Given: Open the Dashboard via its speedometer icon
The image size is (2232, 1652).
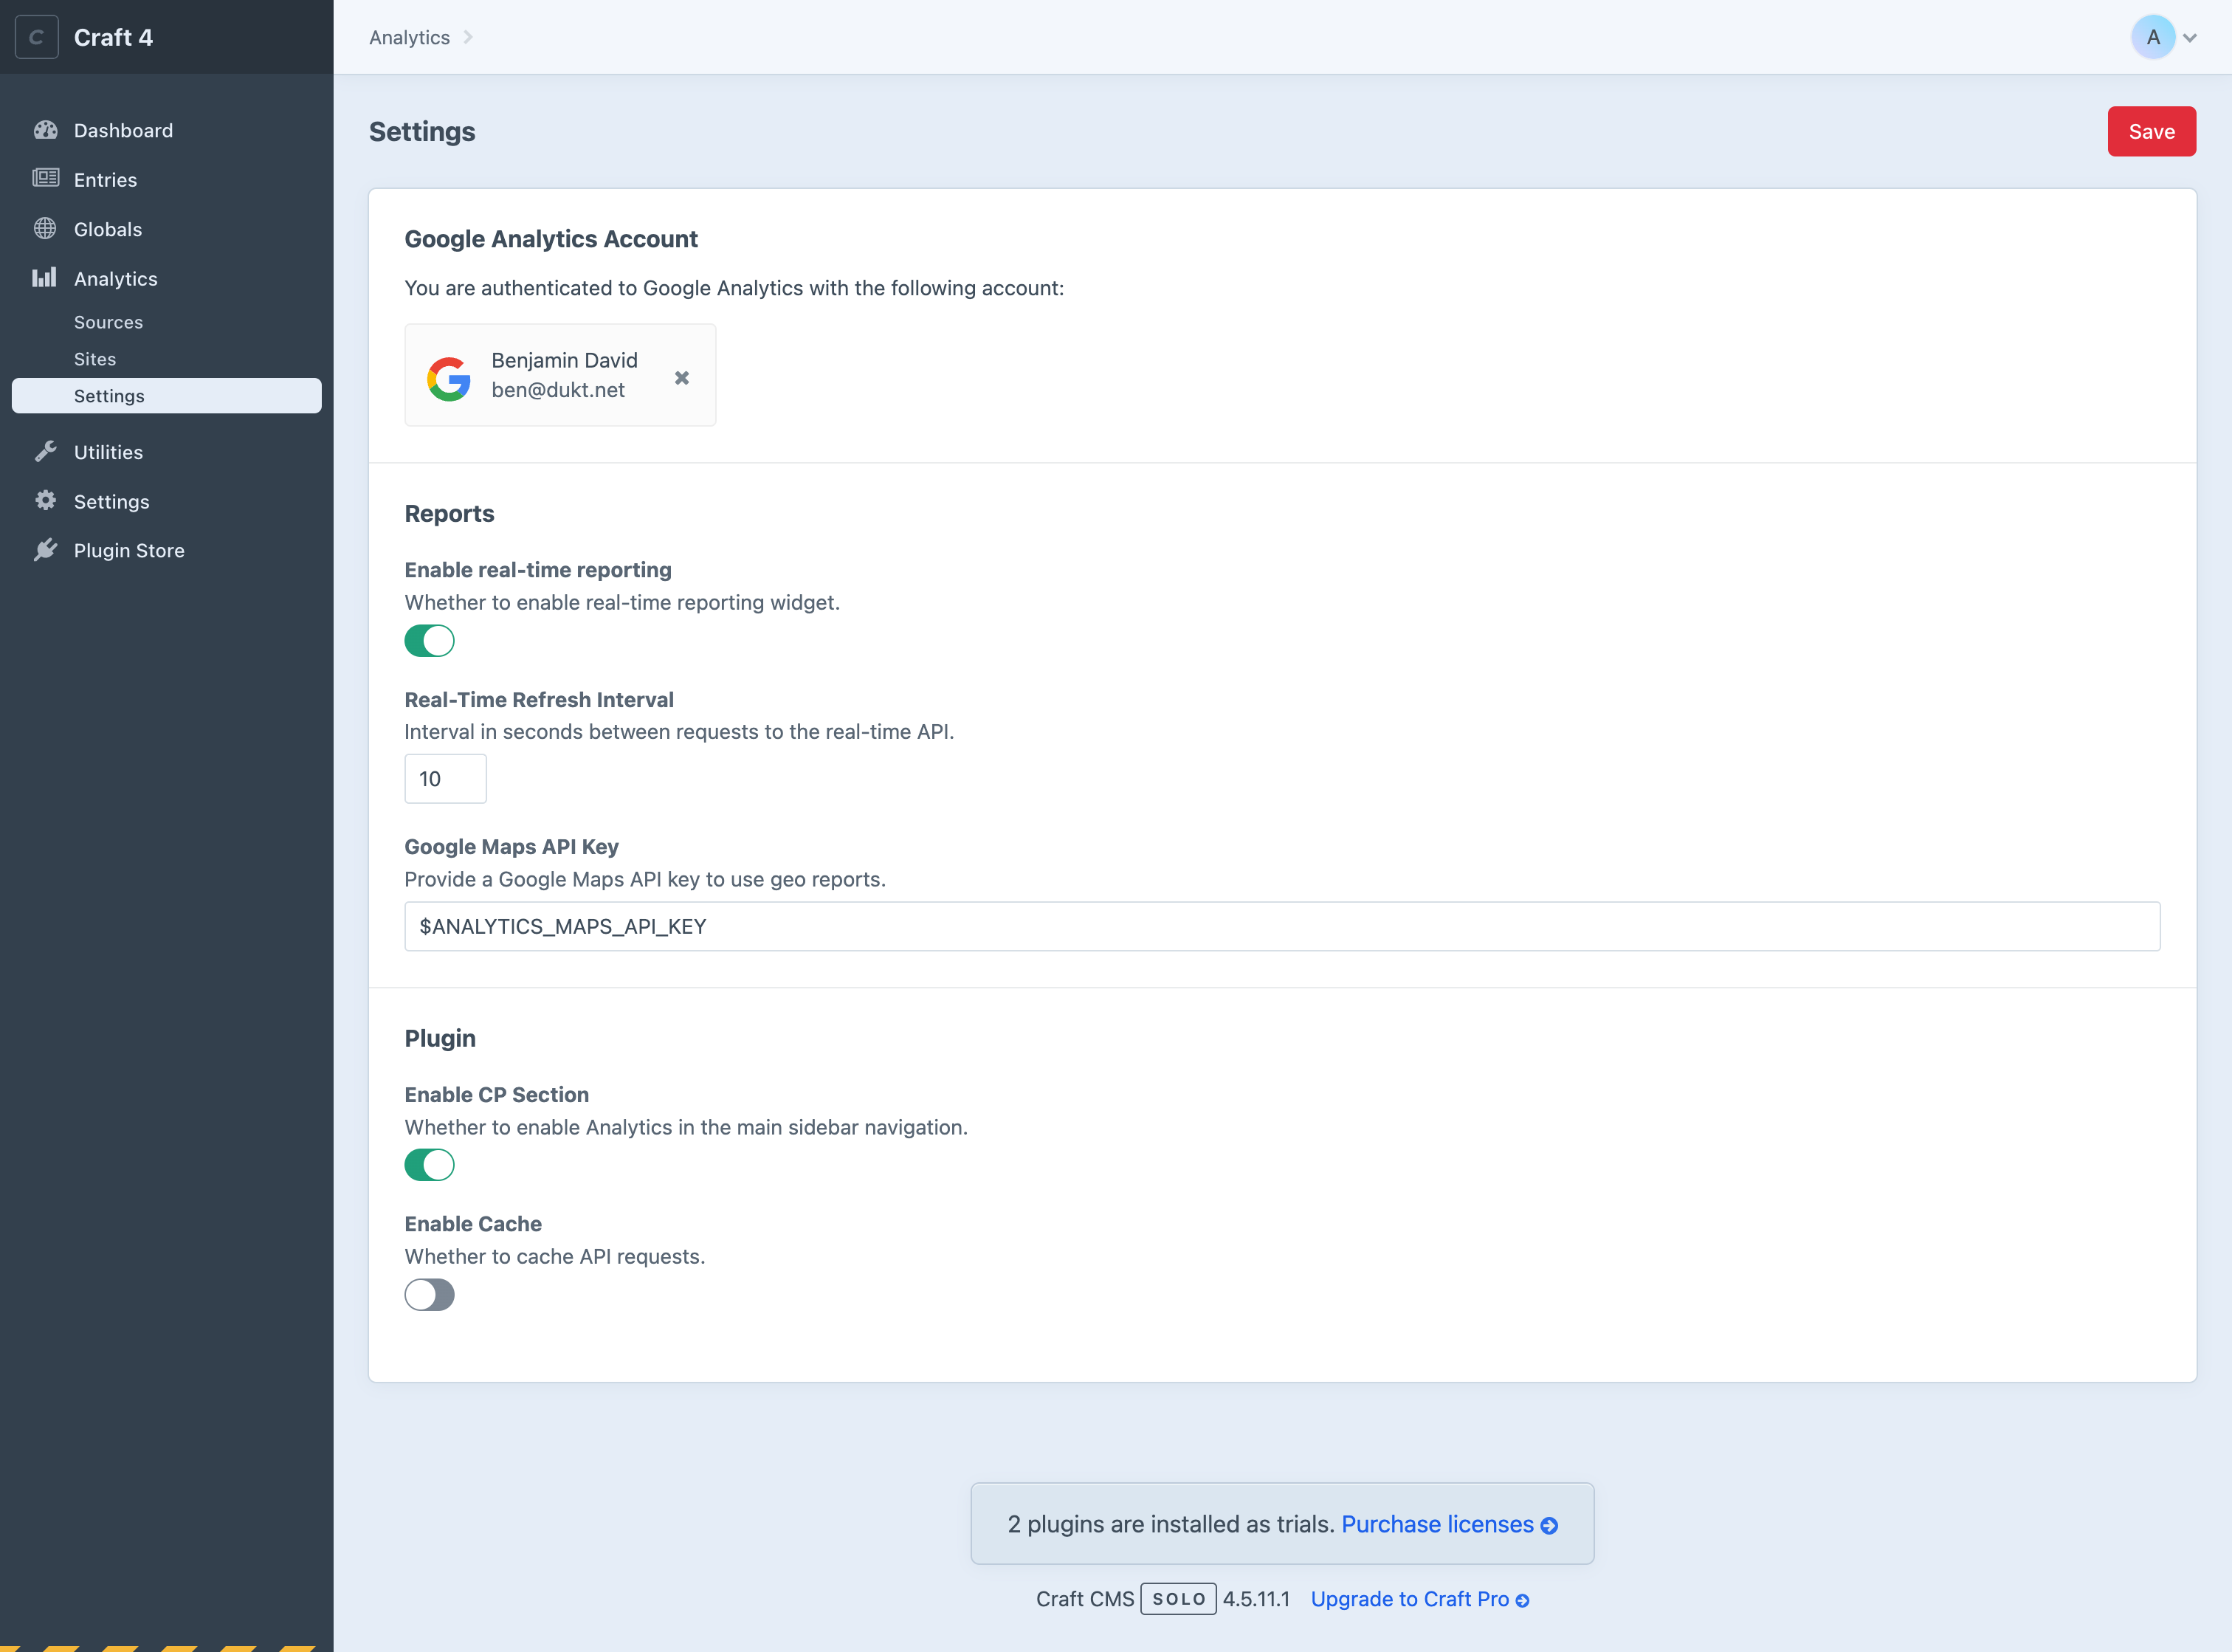Looking at the screenshot, I should (46, 130).
